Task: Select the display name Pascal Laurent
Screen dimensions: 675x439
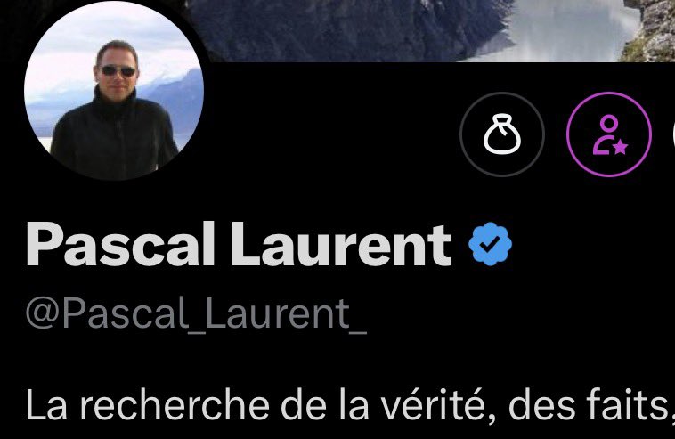Action: (239, 245)
